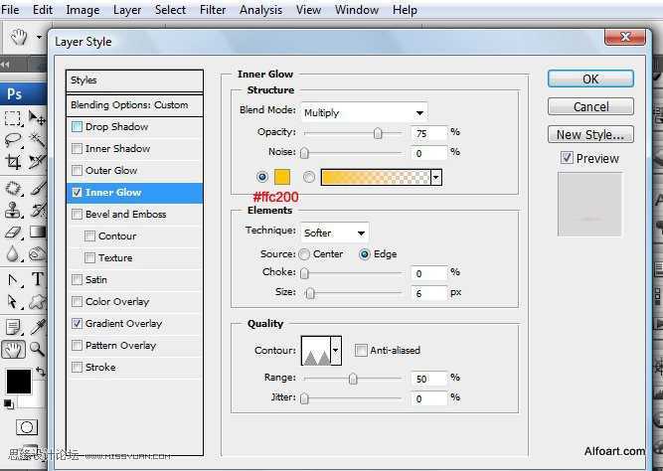Select the Crop tool
Screen dimensions: 663x471
[x=13, y=162]
